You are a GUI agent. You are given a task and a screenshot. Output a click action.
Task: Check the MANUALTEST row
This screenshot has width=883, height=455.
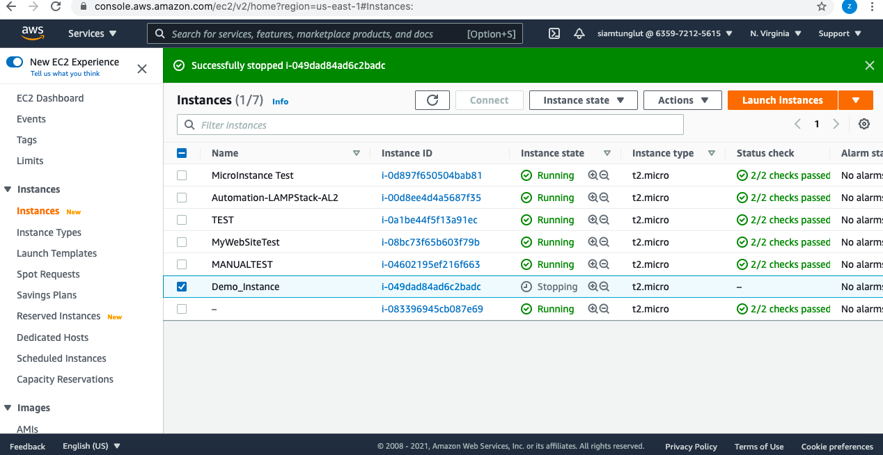182,264
